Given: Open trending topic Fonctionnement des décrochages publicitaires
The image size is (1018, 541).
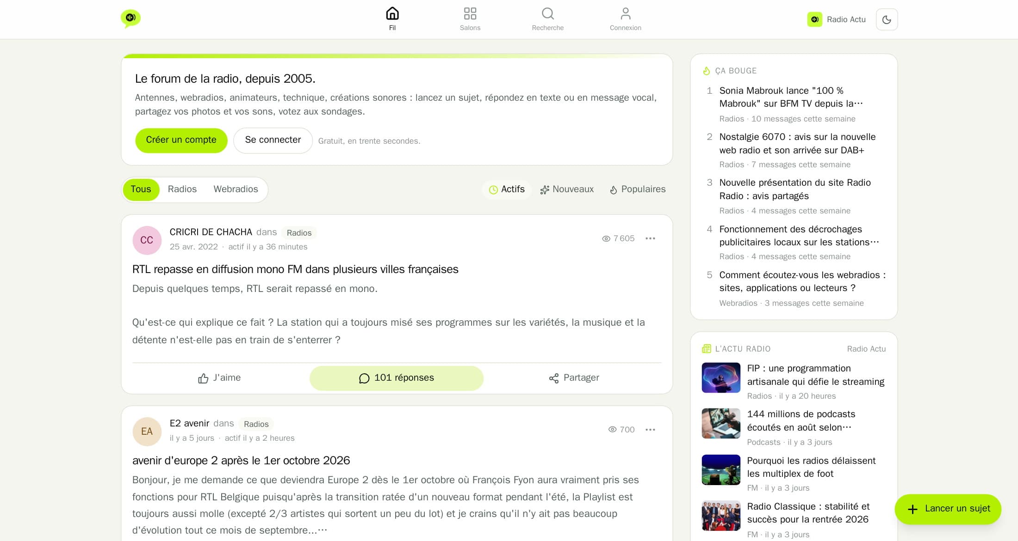Looking at the screenshot, I should 799,236.
